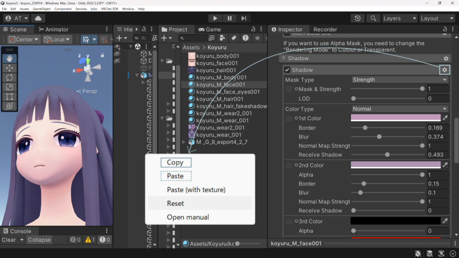Toggle the 3rd Color checkbox
The image size is (459, 258).
pos(289,221)
